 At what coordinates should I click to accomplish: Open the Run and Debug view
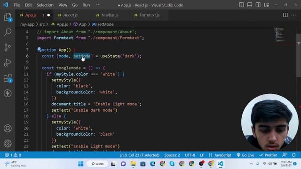(8, 62)
